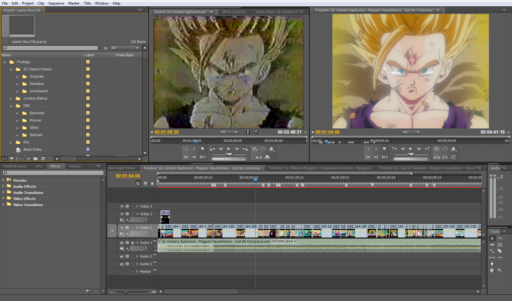
Task: Select the Selection tool in Tools panel
Action: (492, 239)
